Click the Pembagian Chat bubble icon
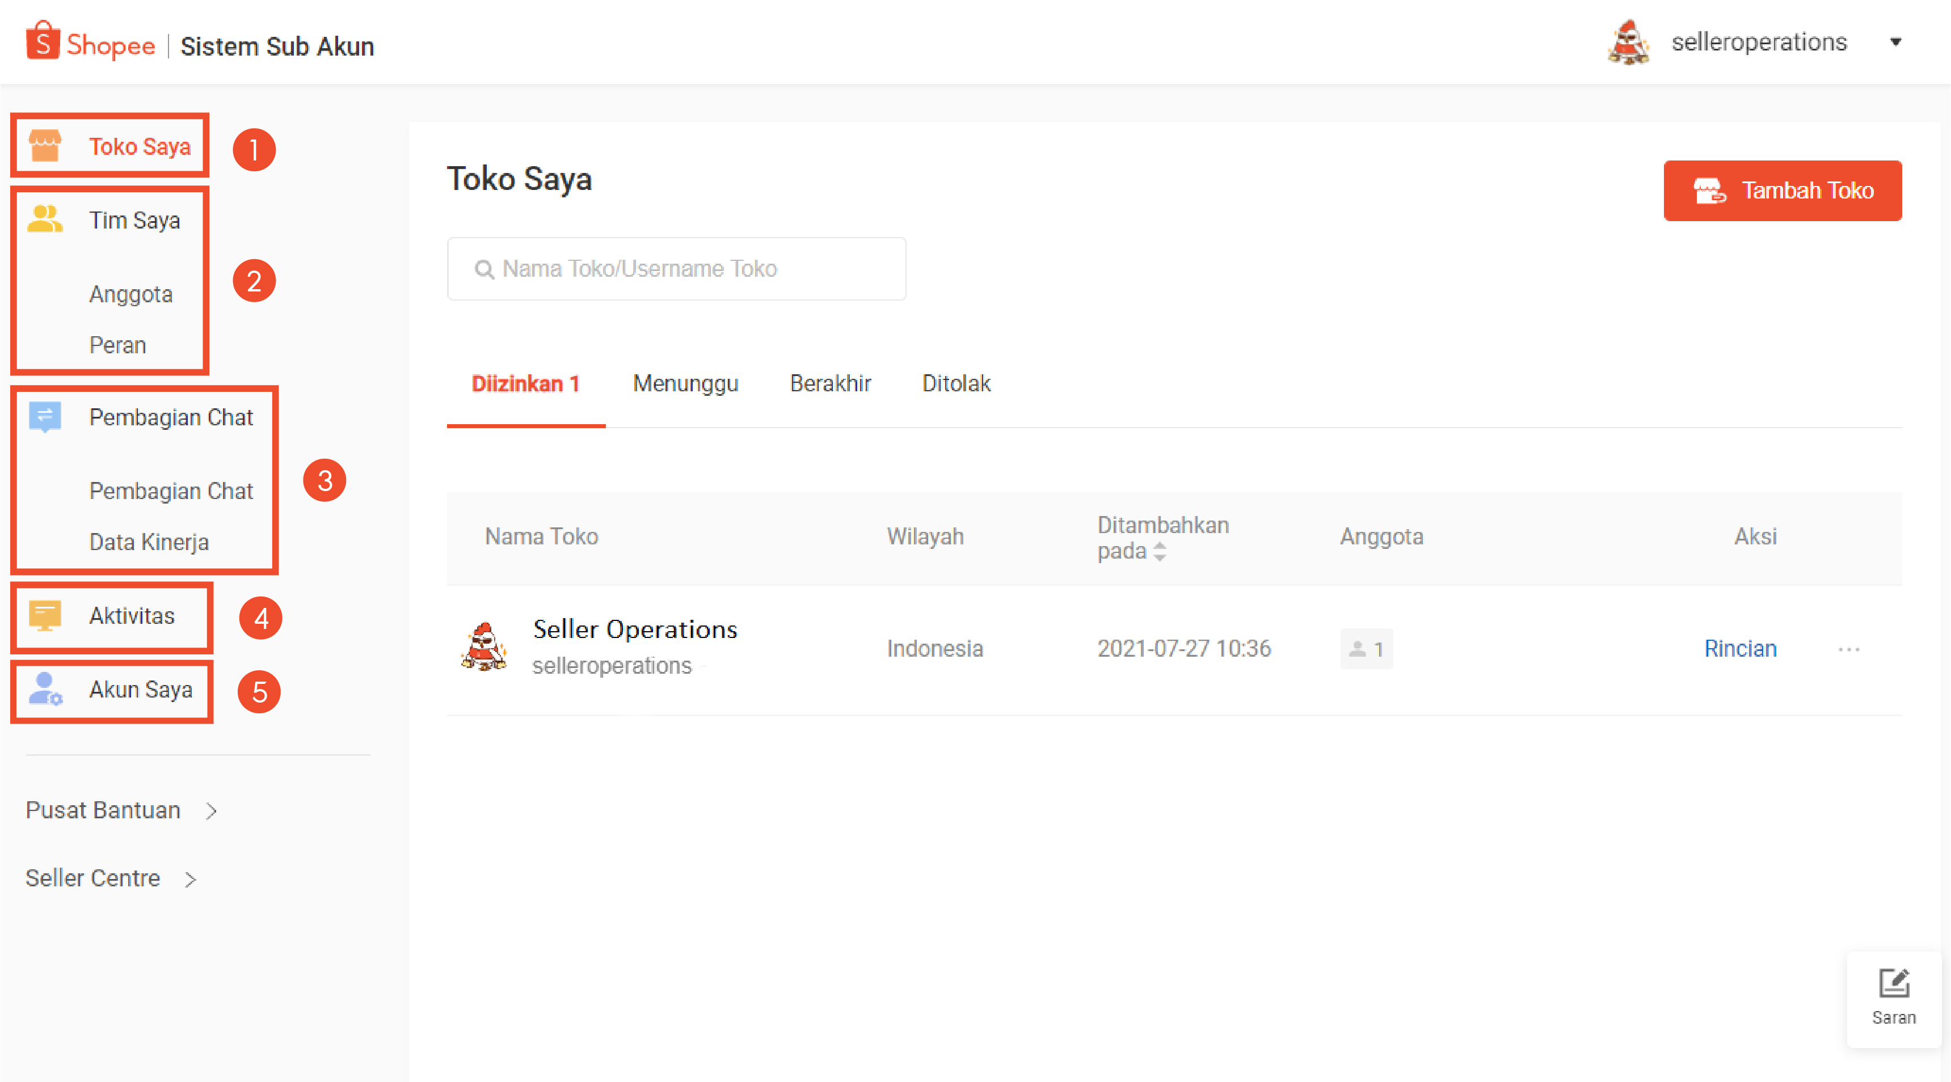This screenshot has width=1951, height=1082. 45,416
